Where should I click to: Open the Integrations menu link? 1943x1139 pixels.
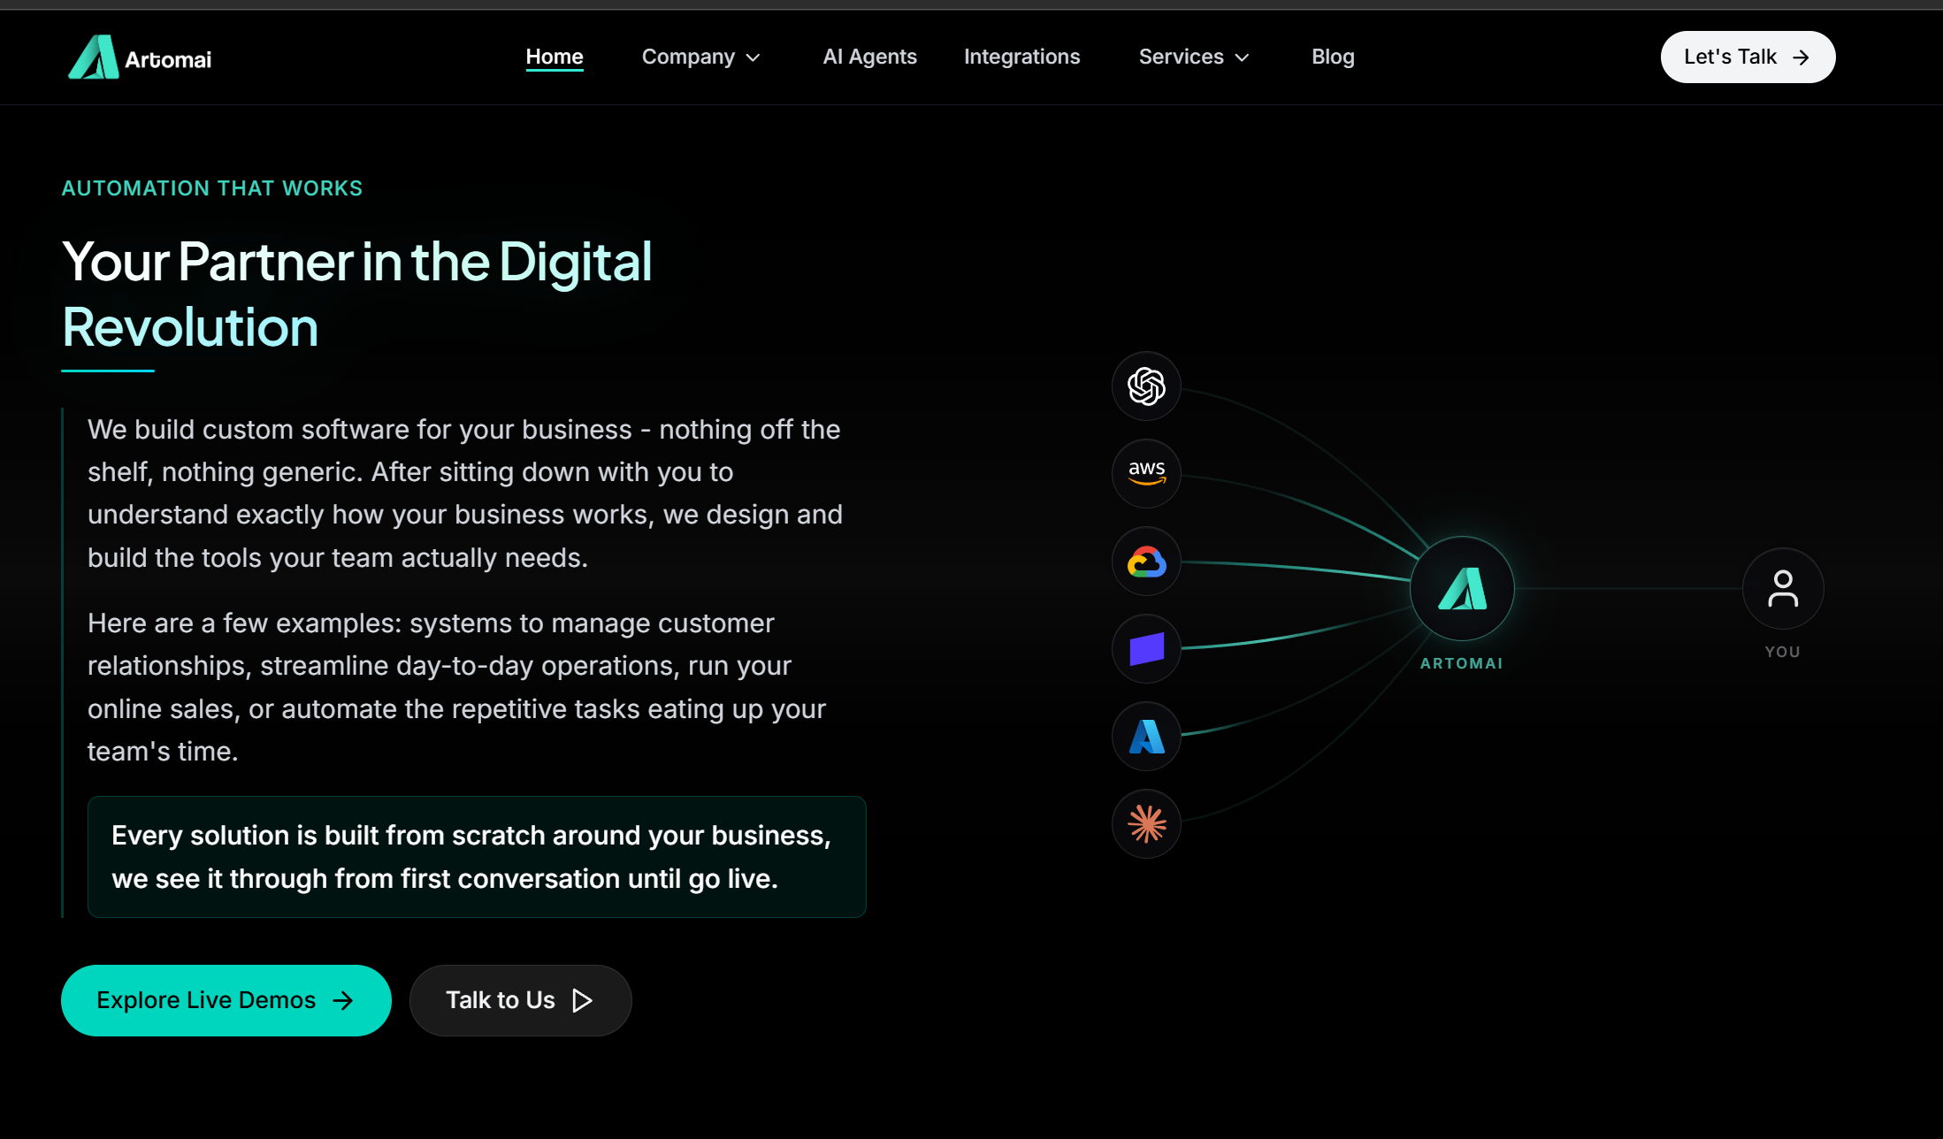(x=1021, y=57)
